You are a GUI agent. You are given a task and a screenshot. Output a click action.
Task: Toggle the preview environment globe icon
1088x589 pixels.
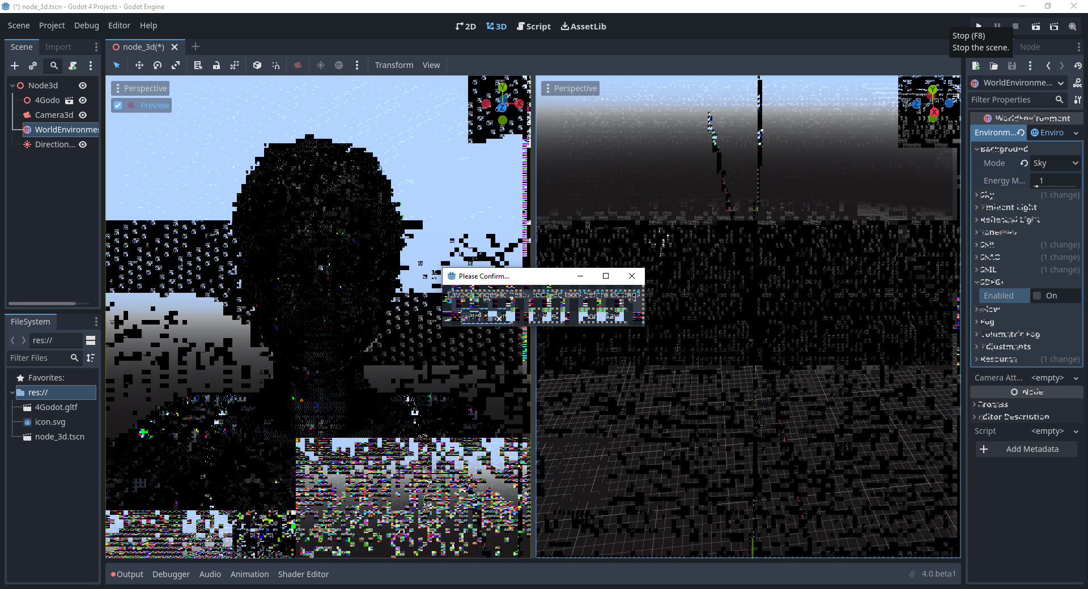(x=339, y=65)
